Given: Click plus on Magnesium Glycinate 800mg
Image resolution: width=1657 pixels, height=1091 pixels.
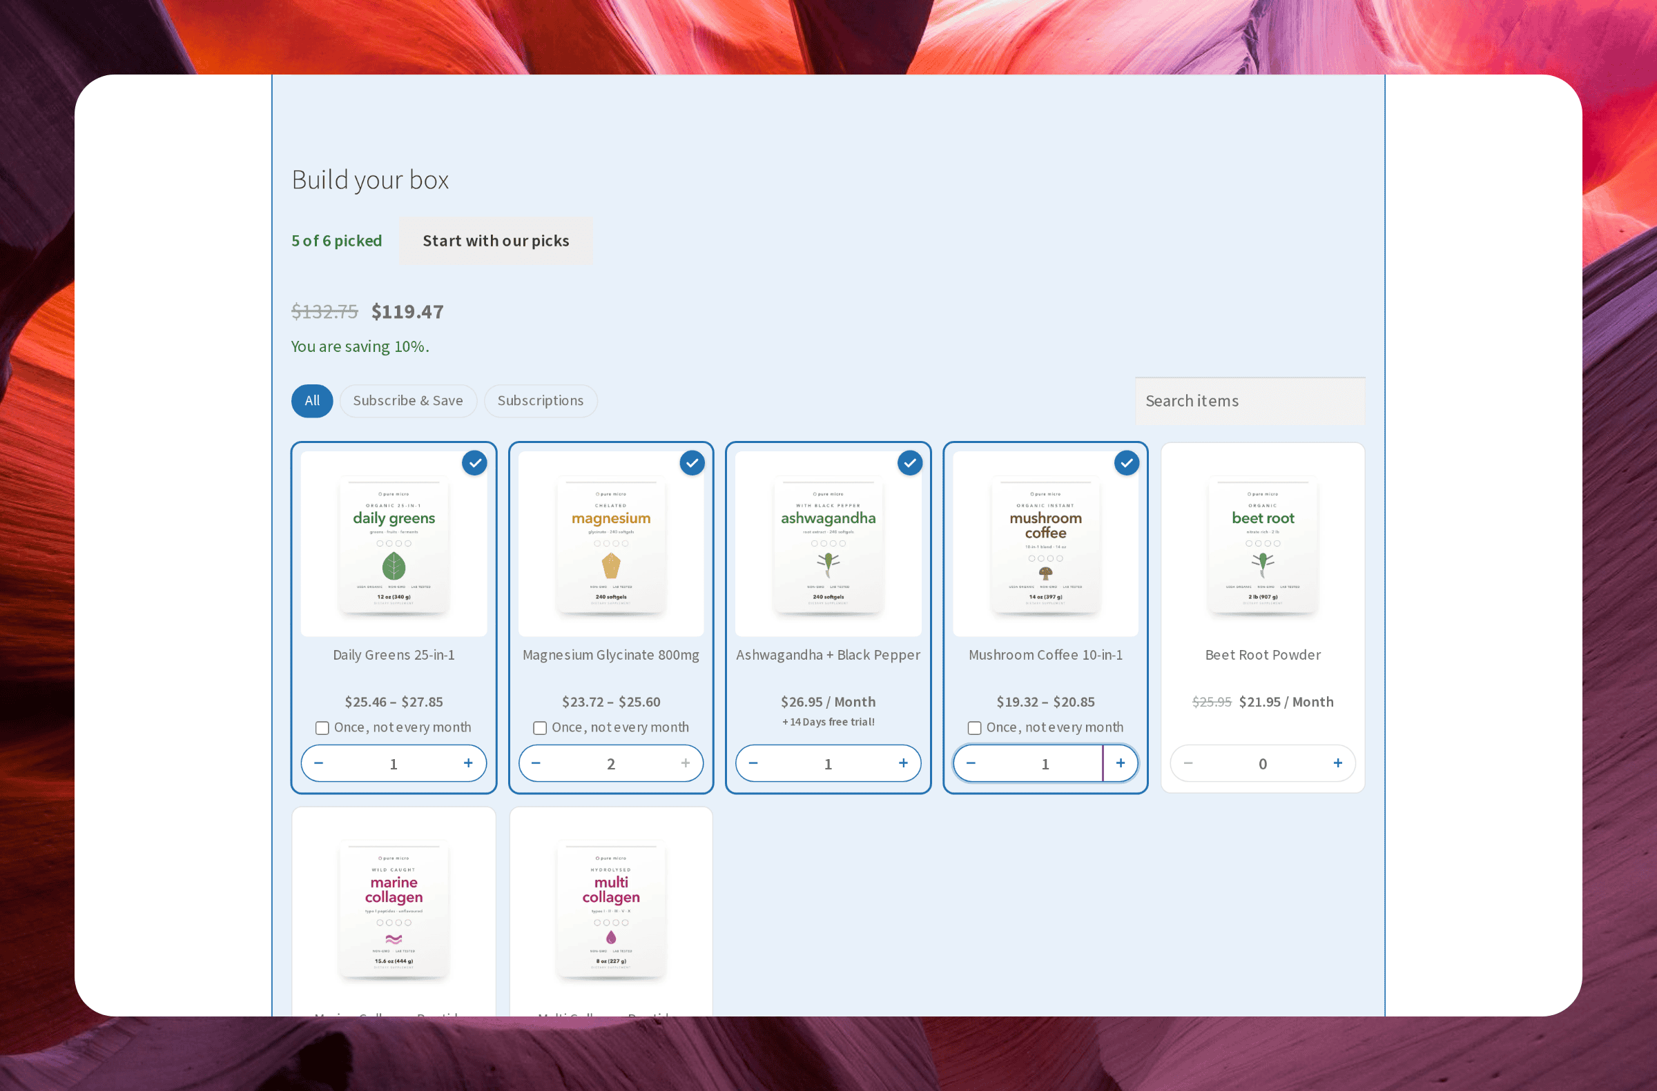Looking at the screenshot, I should click(x=686, y=763).
